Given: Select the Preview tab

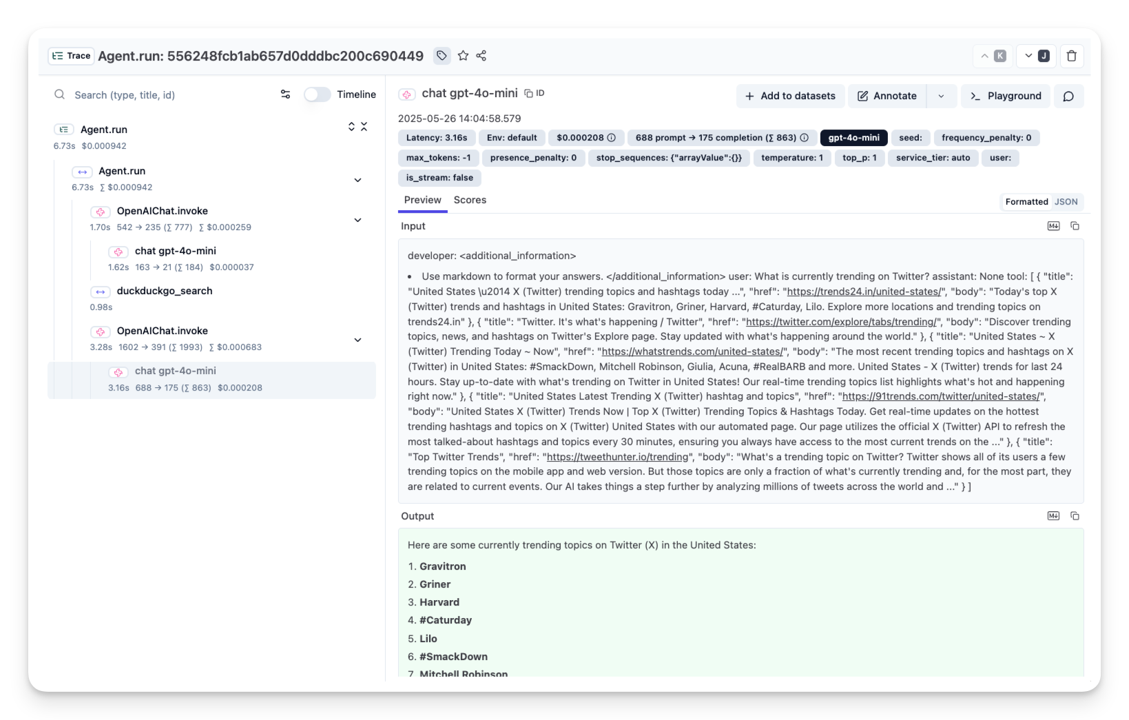Looking at the screenshot, I should click(x=422, y=200).
